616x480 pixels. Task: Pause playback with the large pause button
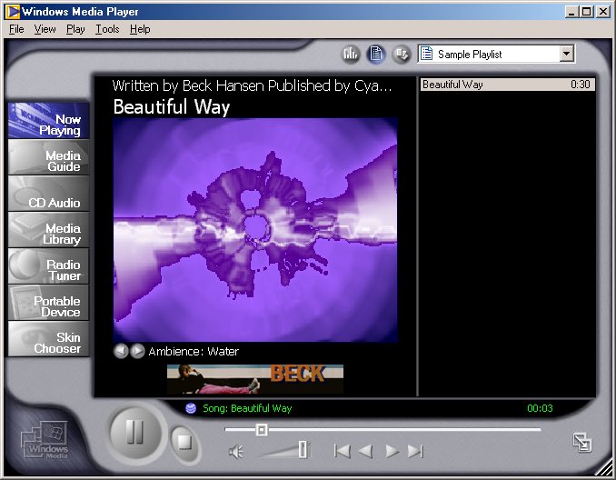pos(135,433)
